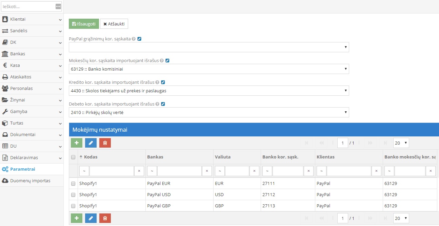The height and width of the screenshot is (226, 439).
Task: Clear the Kodas column filter with the × icon
Action: [x=139, y=171]
